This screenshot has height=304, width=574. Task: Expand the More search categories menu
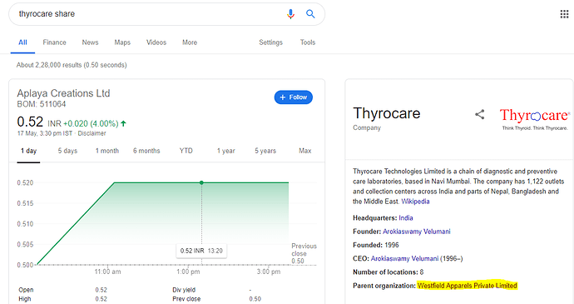pos(190,42)
